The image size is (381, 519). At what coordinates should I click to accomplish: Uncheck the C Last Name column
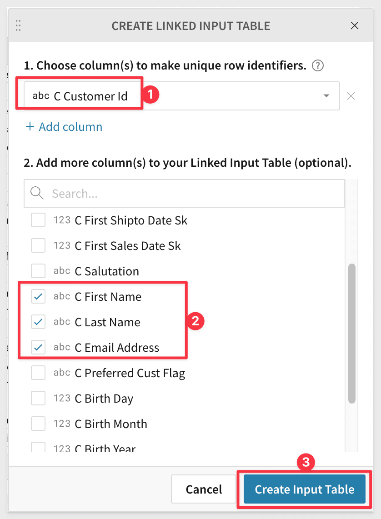pyautogui.click(x=38, y=322)
